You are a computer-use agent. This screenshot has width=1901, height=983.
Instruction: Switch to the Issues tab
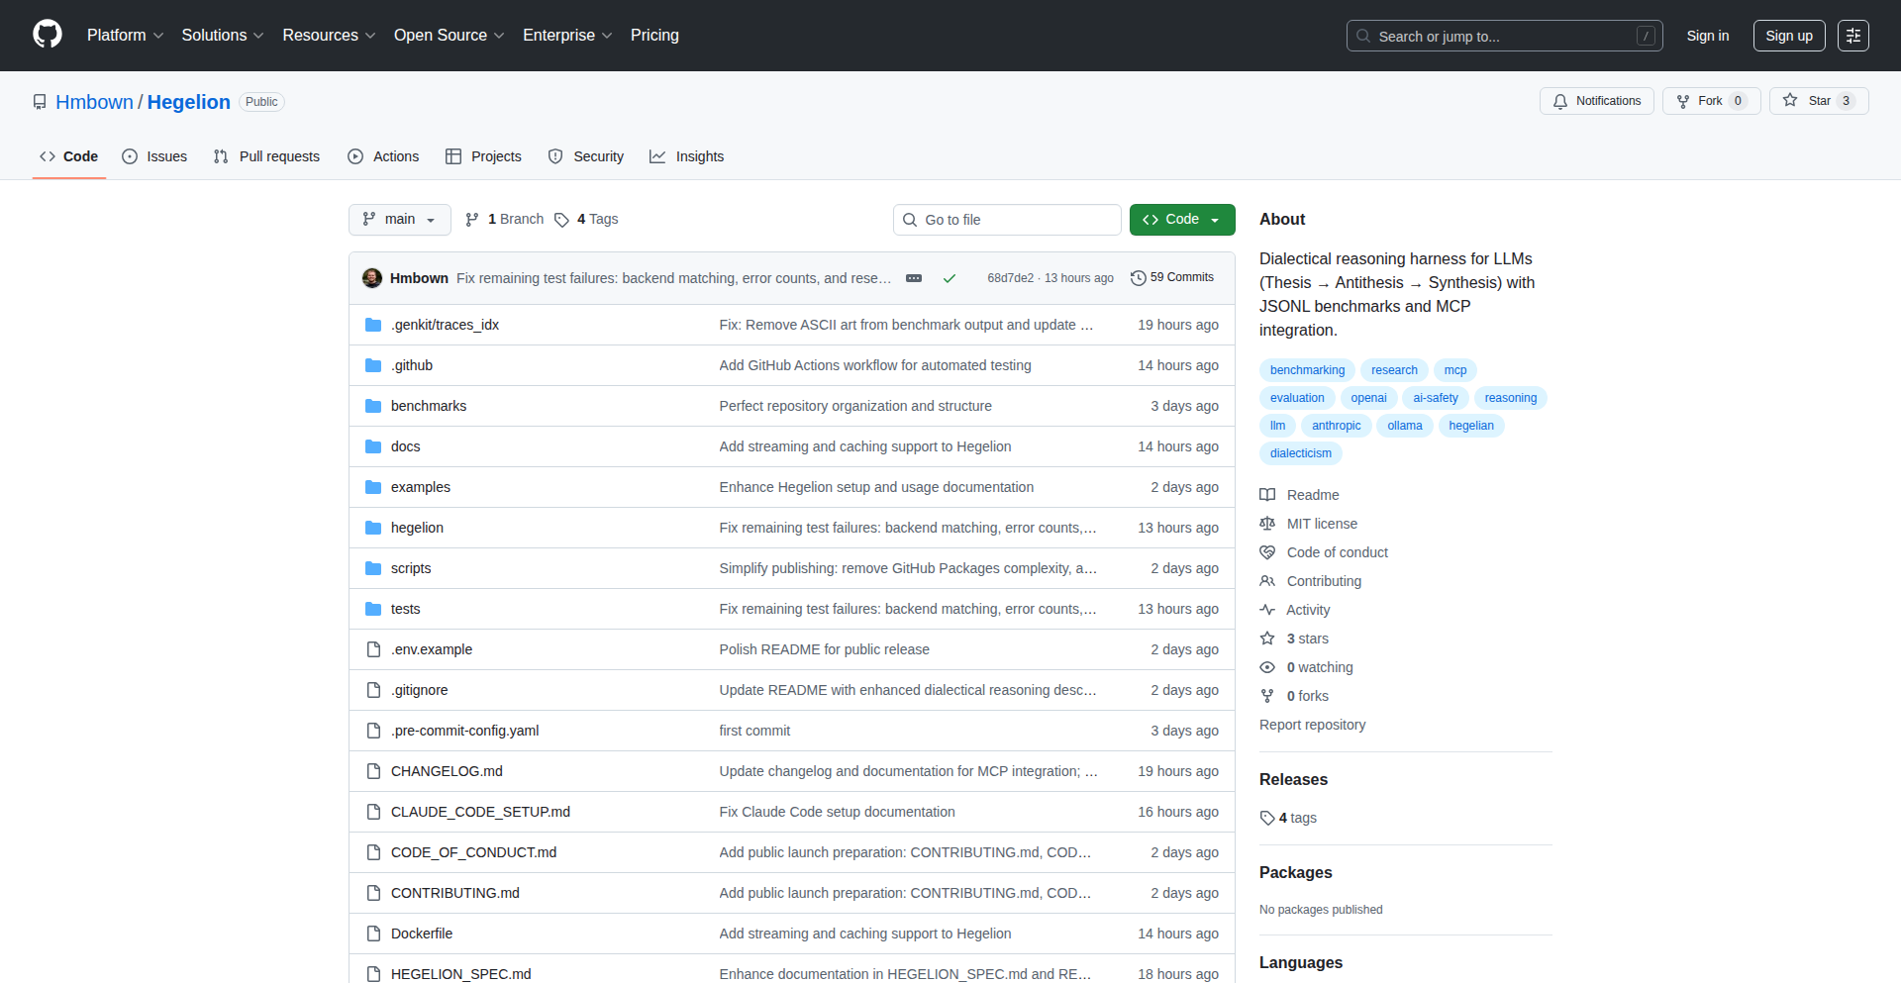click(x=154, y=156)
